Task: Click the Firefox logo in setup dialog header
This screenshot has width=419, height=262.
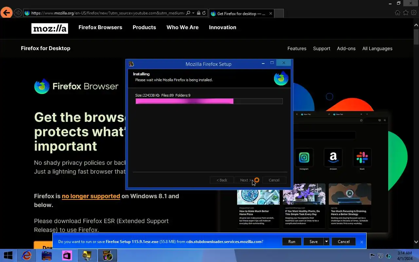Action: coord(281,79)
